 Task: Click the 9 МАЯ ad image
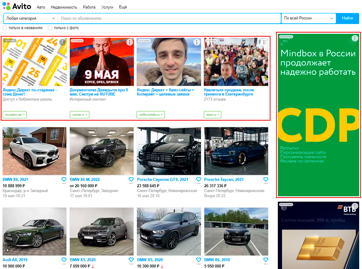click(x=102, y=62)
